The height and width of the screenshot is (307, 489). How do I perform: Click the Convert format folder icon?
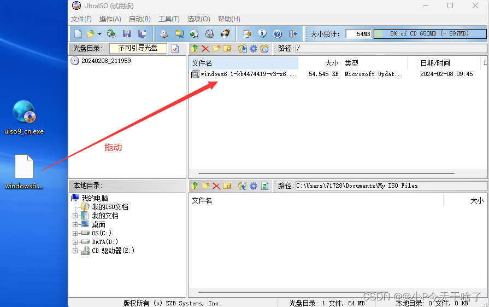coord(179,34)
